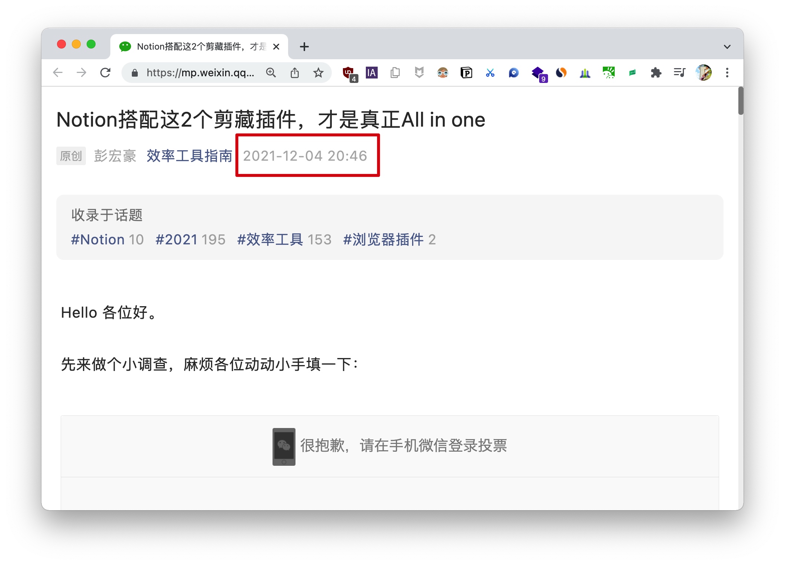Screen dimensions: 785x565
Task: Open a new tab with the plus button
Action: [x=304, y=47]
